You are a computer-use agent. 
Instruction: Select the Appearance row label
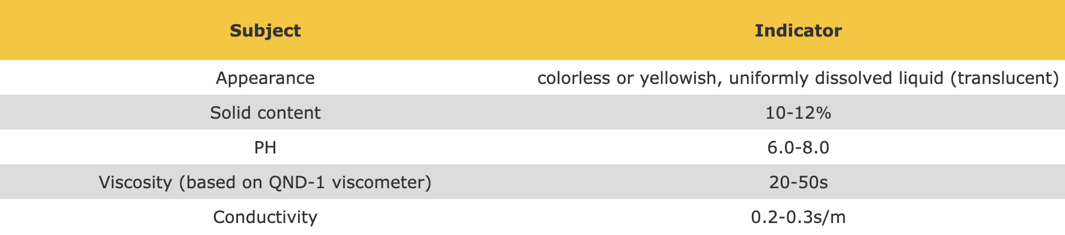(x=265, y=78)
